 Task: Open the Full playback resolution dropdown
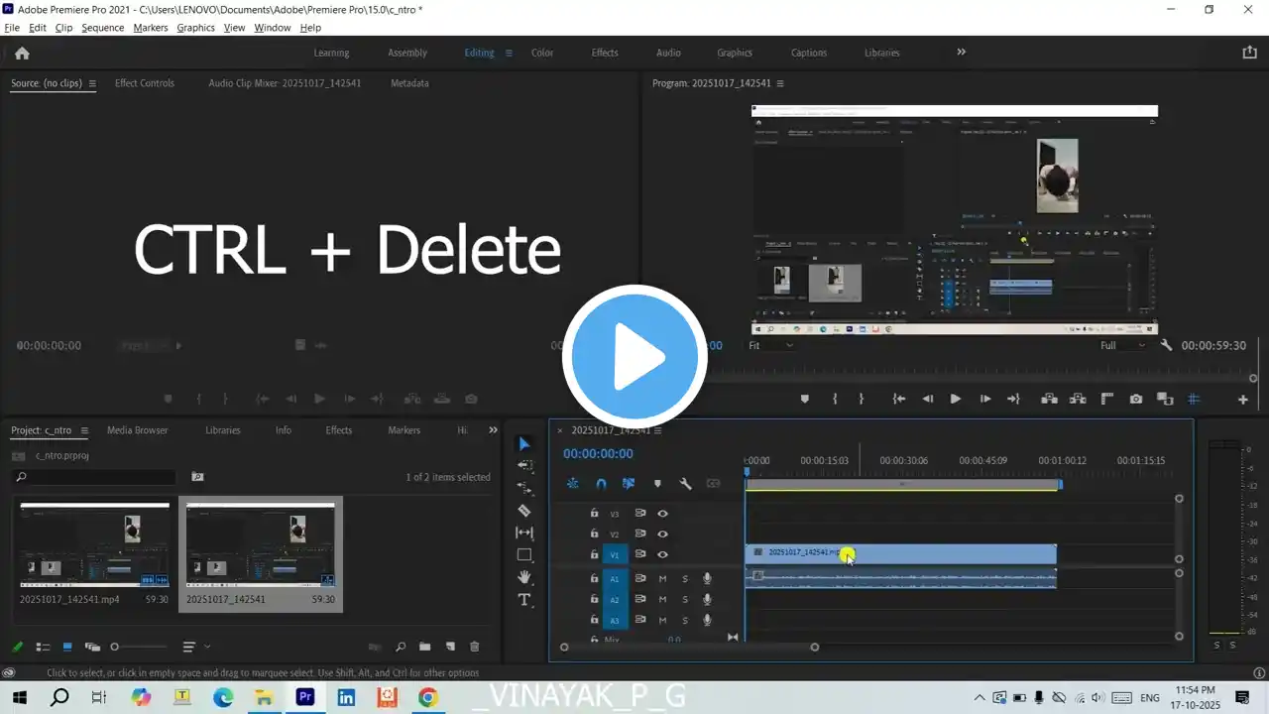pos(1123,345)
